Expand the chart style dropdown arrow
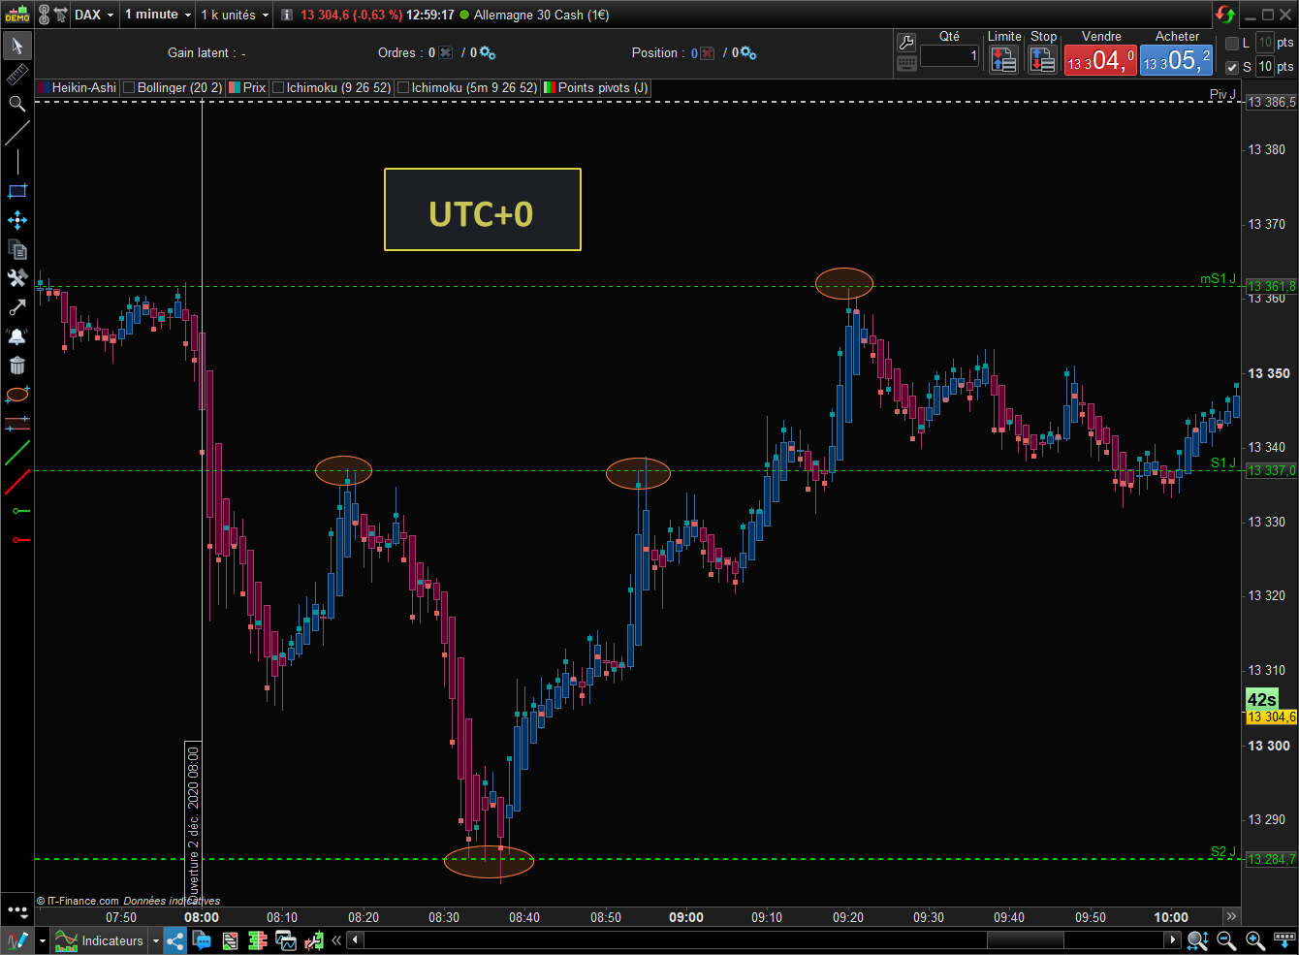 point(42,940)
